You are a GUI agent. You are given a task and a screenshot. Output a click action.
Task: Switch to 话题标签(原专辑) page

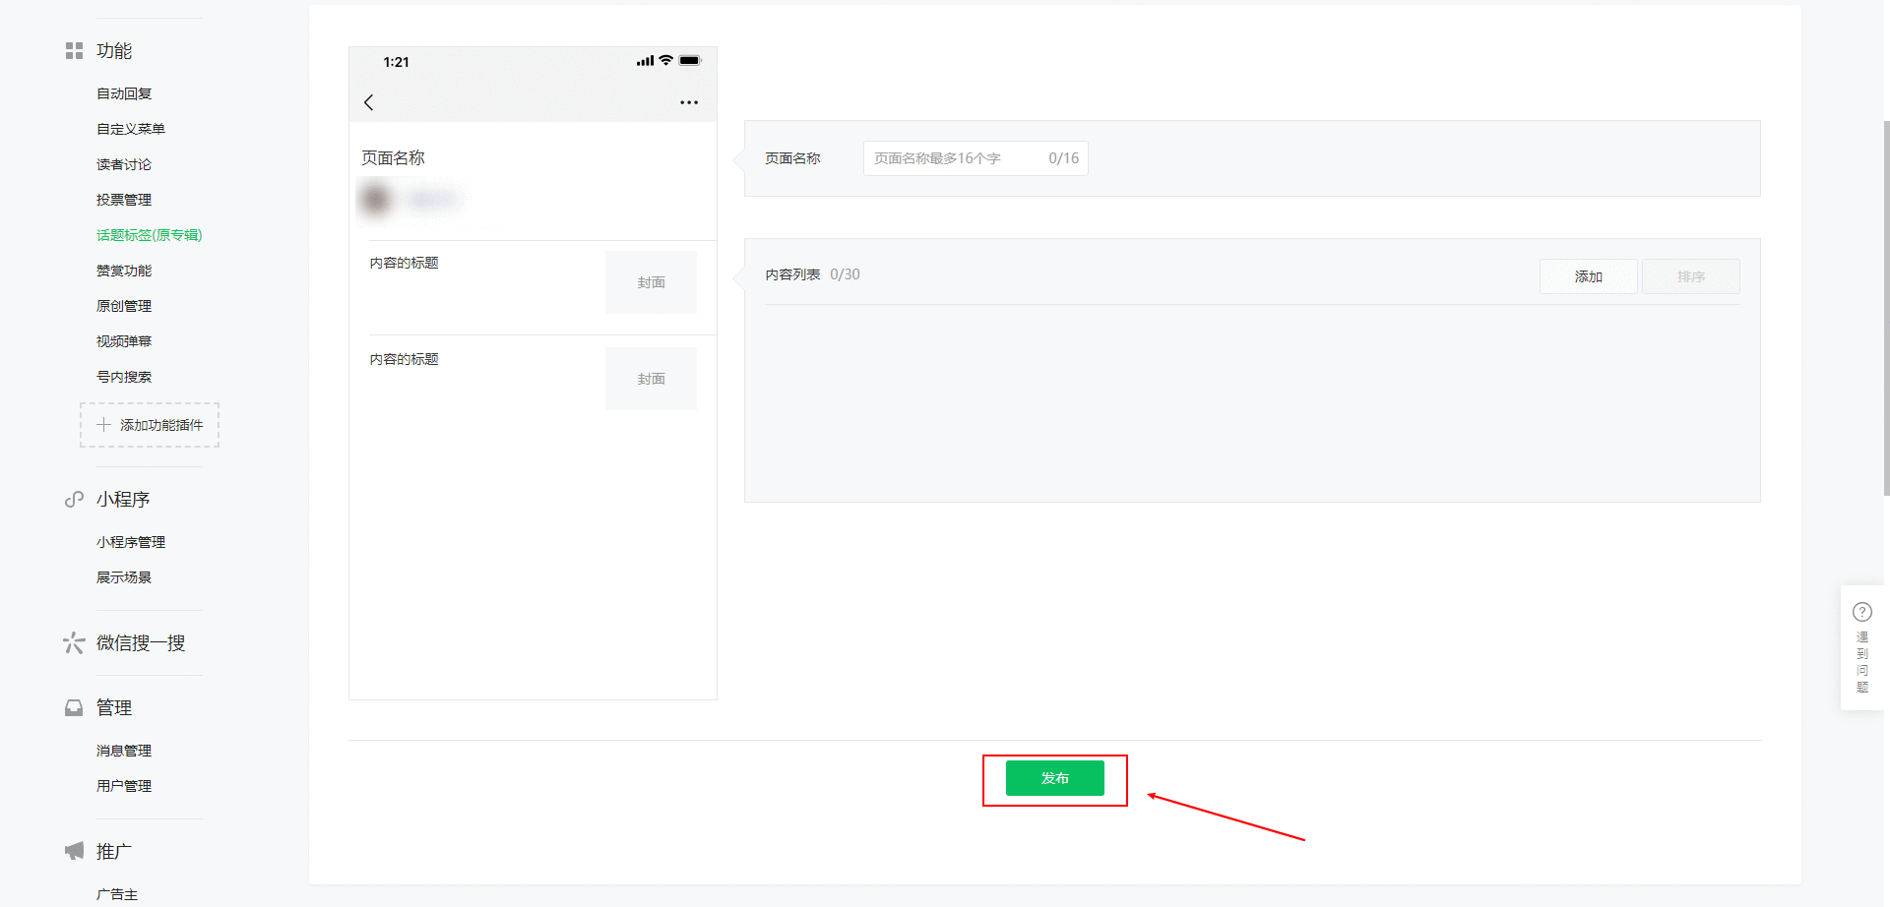point(149,235)
